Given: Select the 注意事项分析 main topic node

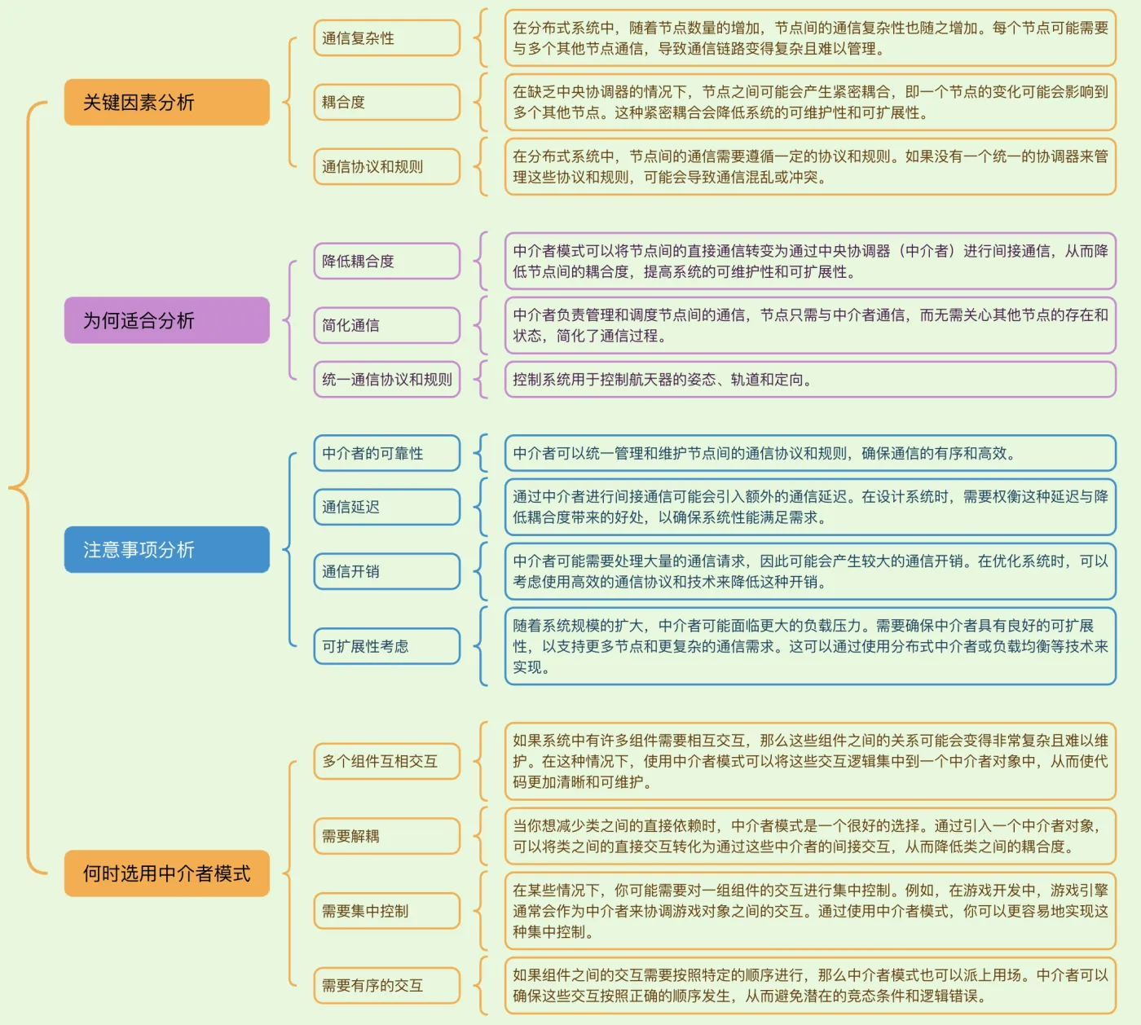Looking at the screenshot, I should (167, 549).
